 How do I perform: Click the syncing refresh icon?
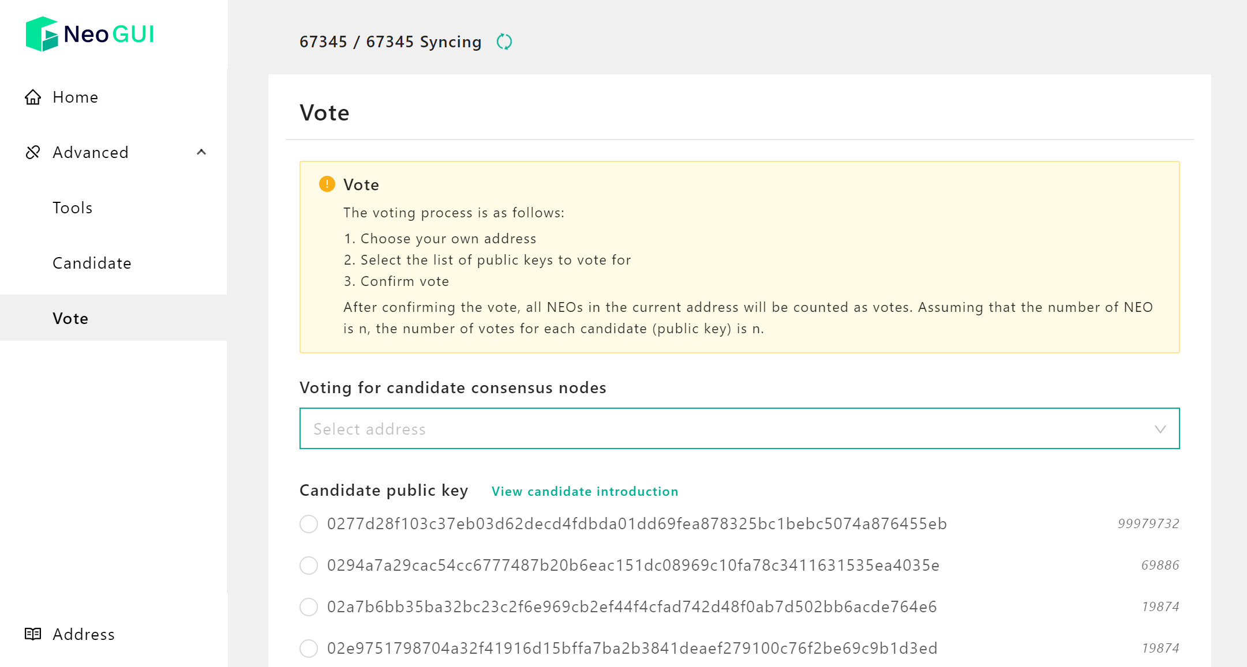pyautogui.click(x=504, y=42)
